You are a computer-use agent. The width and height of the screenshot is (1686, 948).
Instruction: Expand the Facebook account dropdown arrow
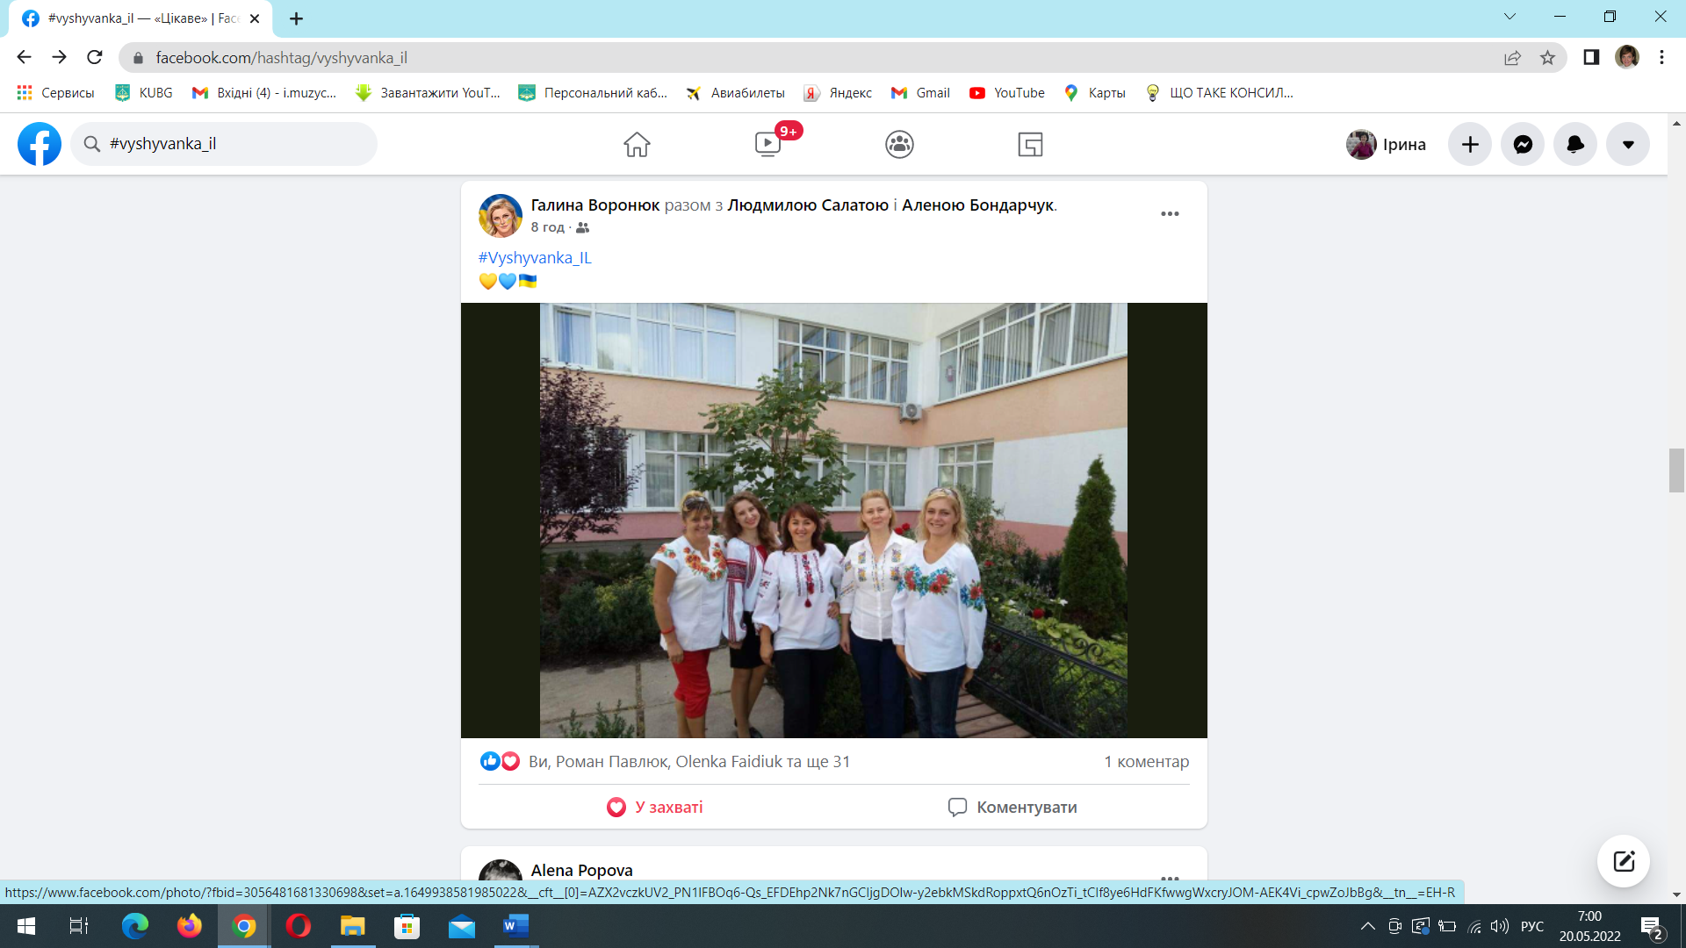tap(1628, 144)
